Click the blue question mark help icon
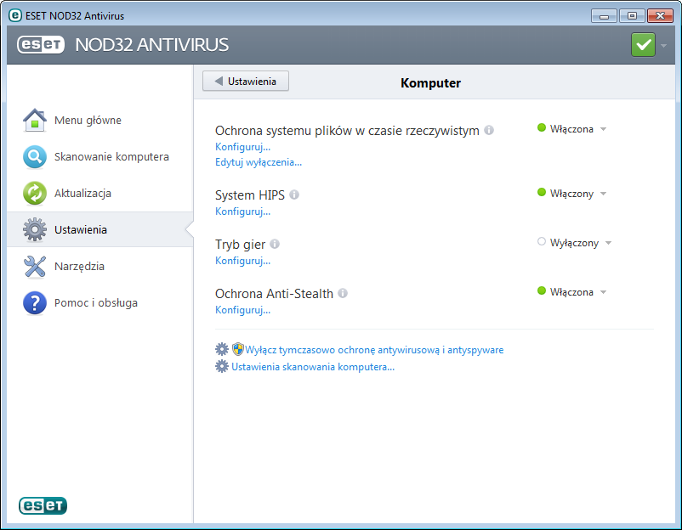This screenshot has height=530, width=682. point(35,302)
